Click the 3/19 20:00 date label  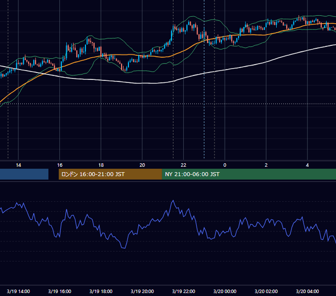click(x=142, y=291)
